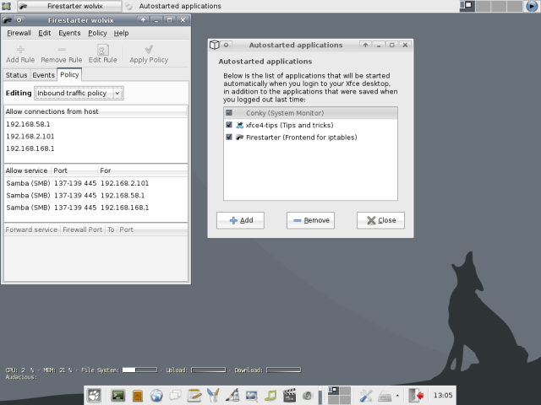The image size is (541, 405).
Task: Click the logout exit icon in panel
Action: 416,395
